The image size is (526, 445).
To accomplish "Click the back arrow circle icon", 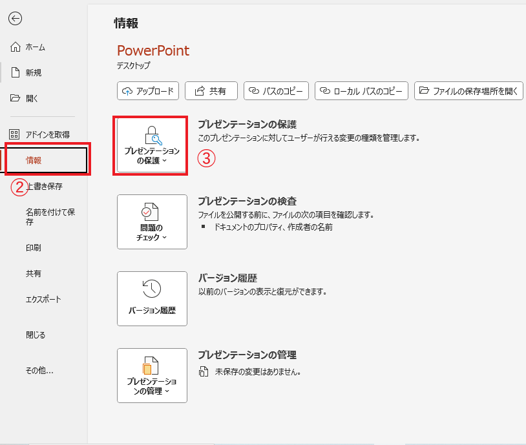I will [x=15, y=19].
